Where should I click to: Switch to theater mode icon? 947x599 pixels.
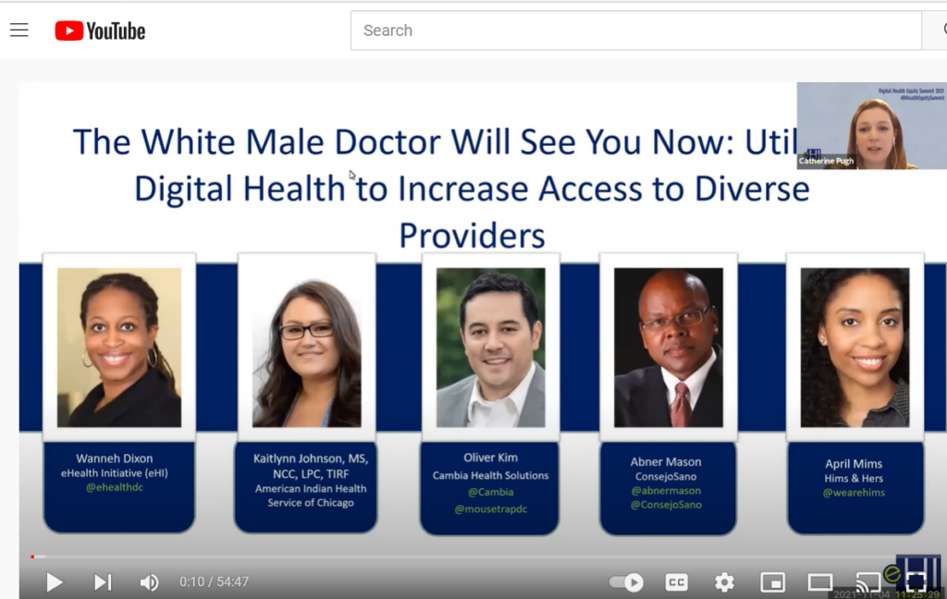[820, 582]
